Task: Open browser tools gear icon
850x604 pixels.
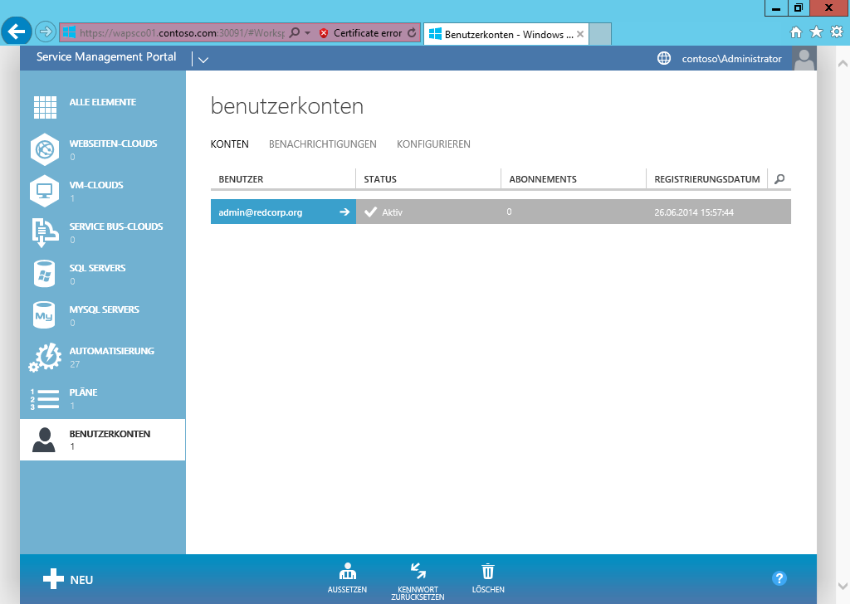Action: [837, 32]
